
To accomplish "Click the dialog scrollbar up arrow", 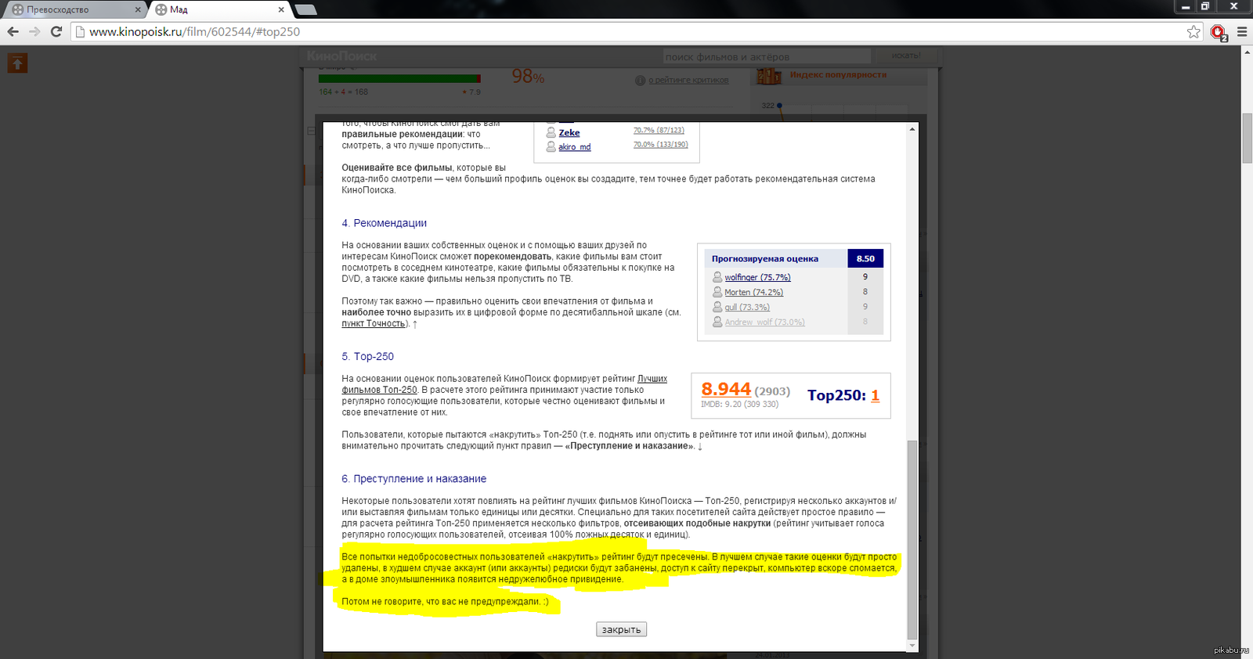I will pos(912,129).
